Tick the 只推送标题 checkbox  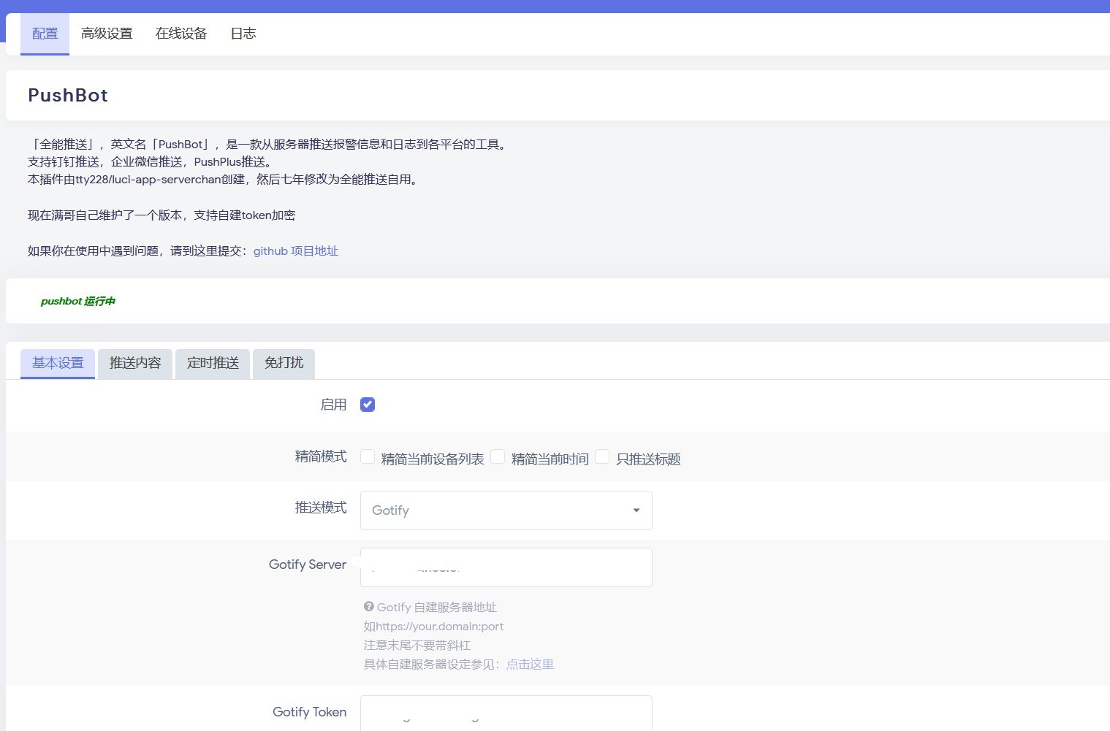[x=602, y=457]
